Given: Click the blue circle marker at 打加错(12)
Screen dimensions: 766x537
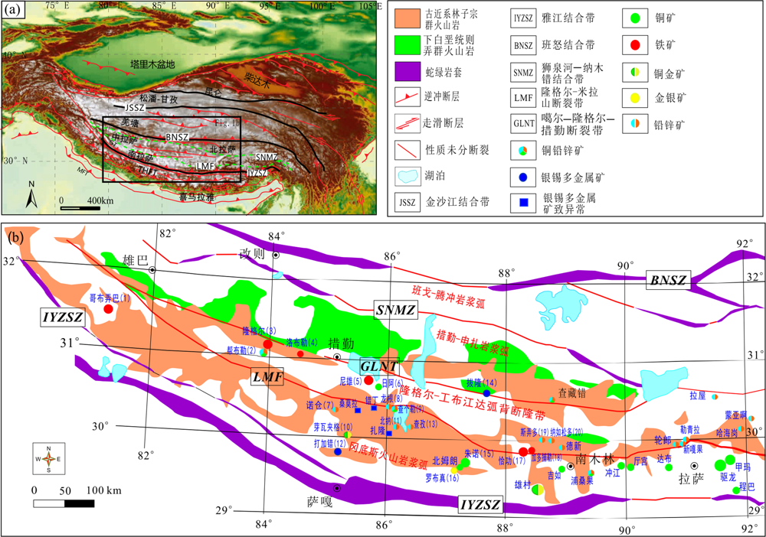Looking at the screenshot, I should 338,452.
